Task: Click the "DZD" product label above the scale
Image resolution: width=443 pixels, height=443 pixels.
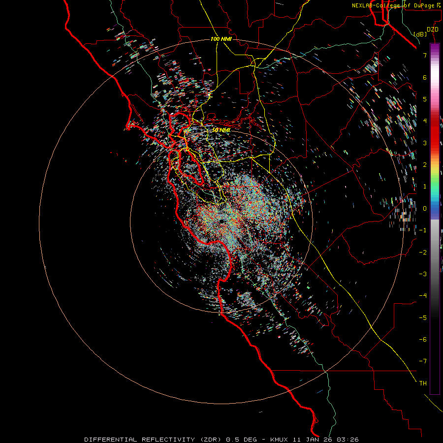Action: [x=433, y=30]
